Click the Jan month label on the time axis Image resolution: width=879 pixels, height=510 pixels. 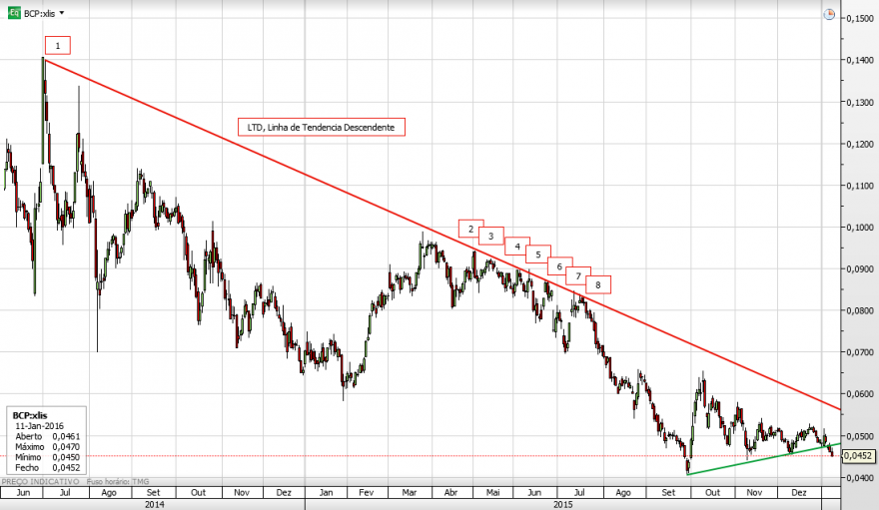click(x=326, y=493)
